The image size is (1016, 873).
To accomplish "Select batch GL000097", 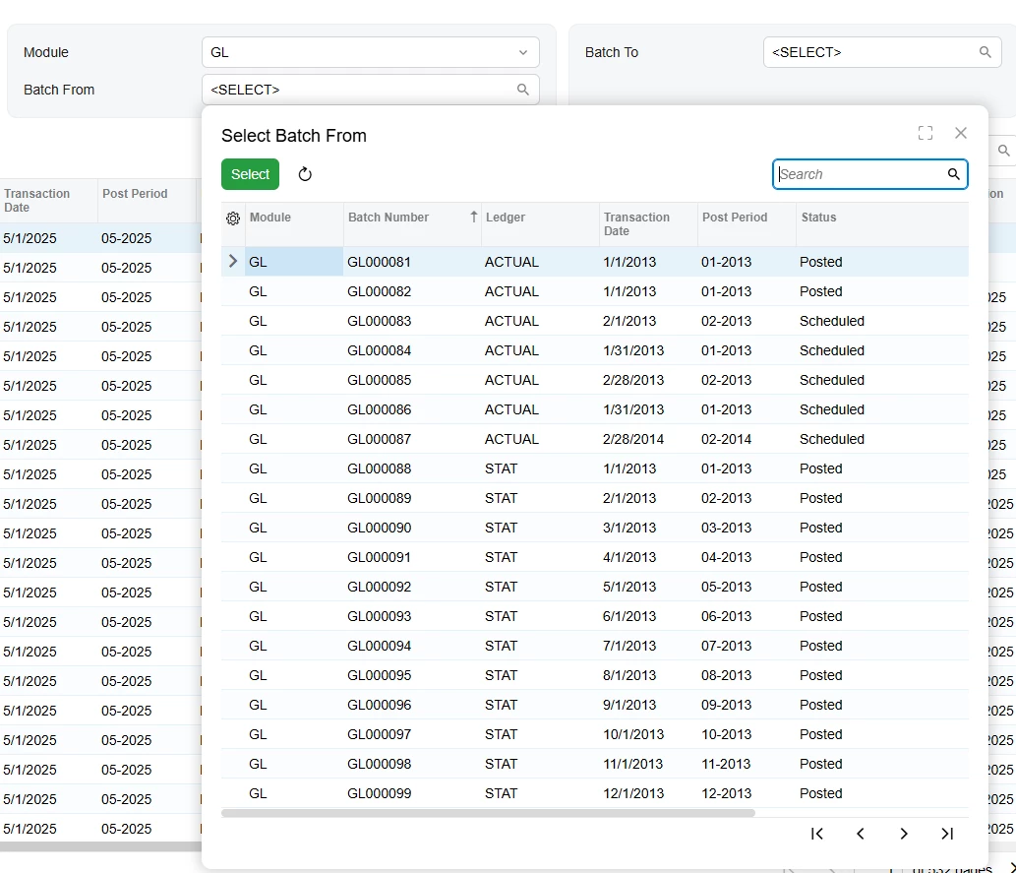I will [595, 734].
